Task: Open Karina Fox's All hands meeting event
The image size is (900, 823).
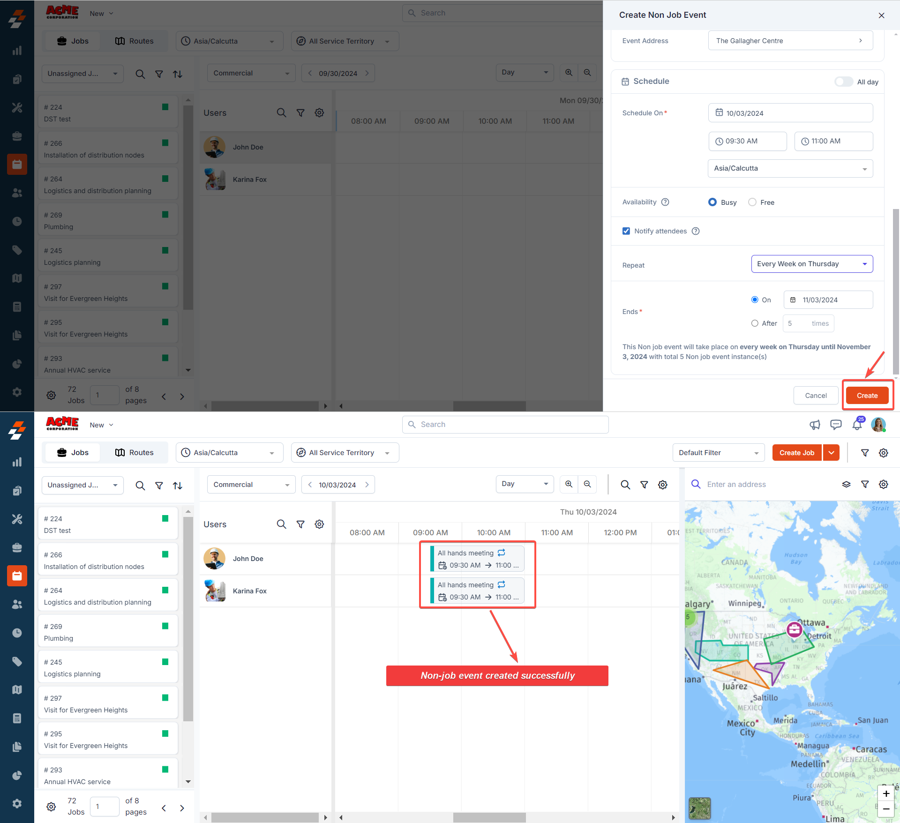Action: click(477, 591)
